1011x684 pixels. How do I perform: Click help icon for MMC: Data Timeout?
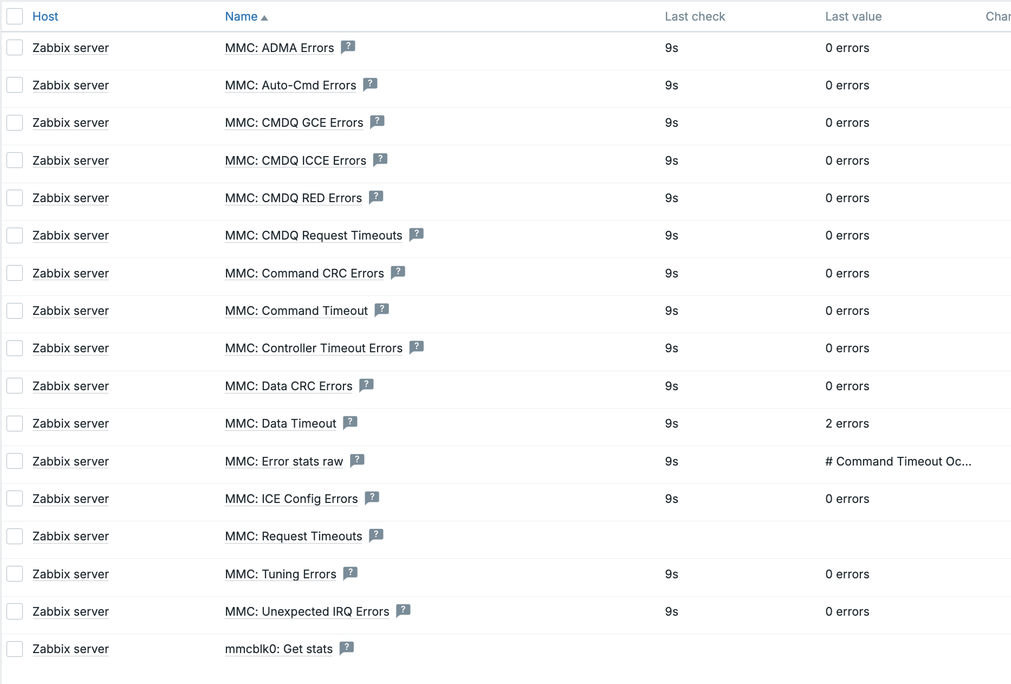click(x=350, y=422)
